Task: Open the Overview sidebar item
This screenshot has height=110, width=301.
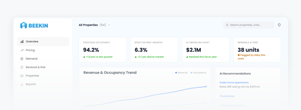Action: click(x=43, y=42)
